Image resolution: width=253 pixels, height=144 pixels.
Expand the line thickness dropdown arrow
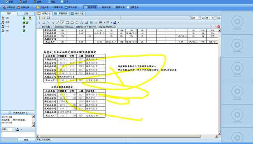click(104, 23)
